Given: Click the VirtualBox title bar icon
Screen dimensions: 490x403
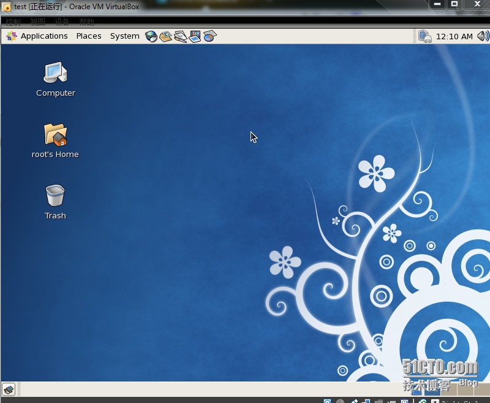Looking at the screenshot, I should [6, 7].
